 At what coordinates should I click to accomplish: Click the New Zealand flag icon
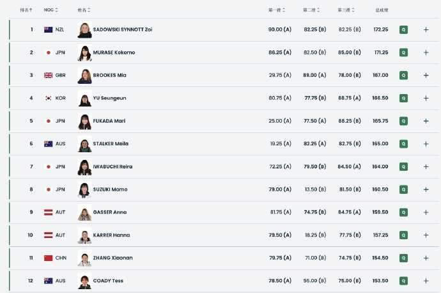(x=48, y=29)
